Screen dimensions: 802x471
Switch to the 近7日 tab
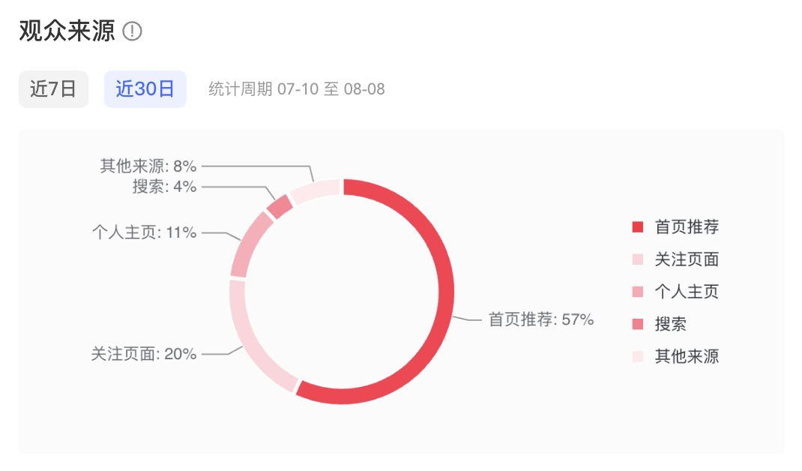point(53,88)
